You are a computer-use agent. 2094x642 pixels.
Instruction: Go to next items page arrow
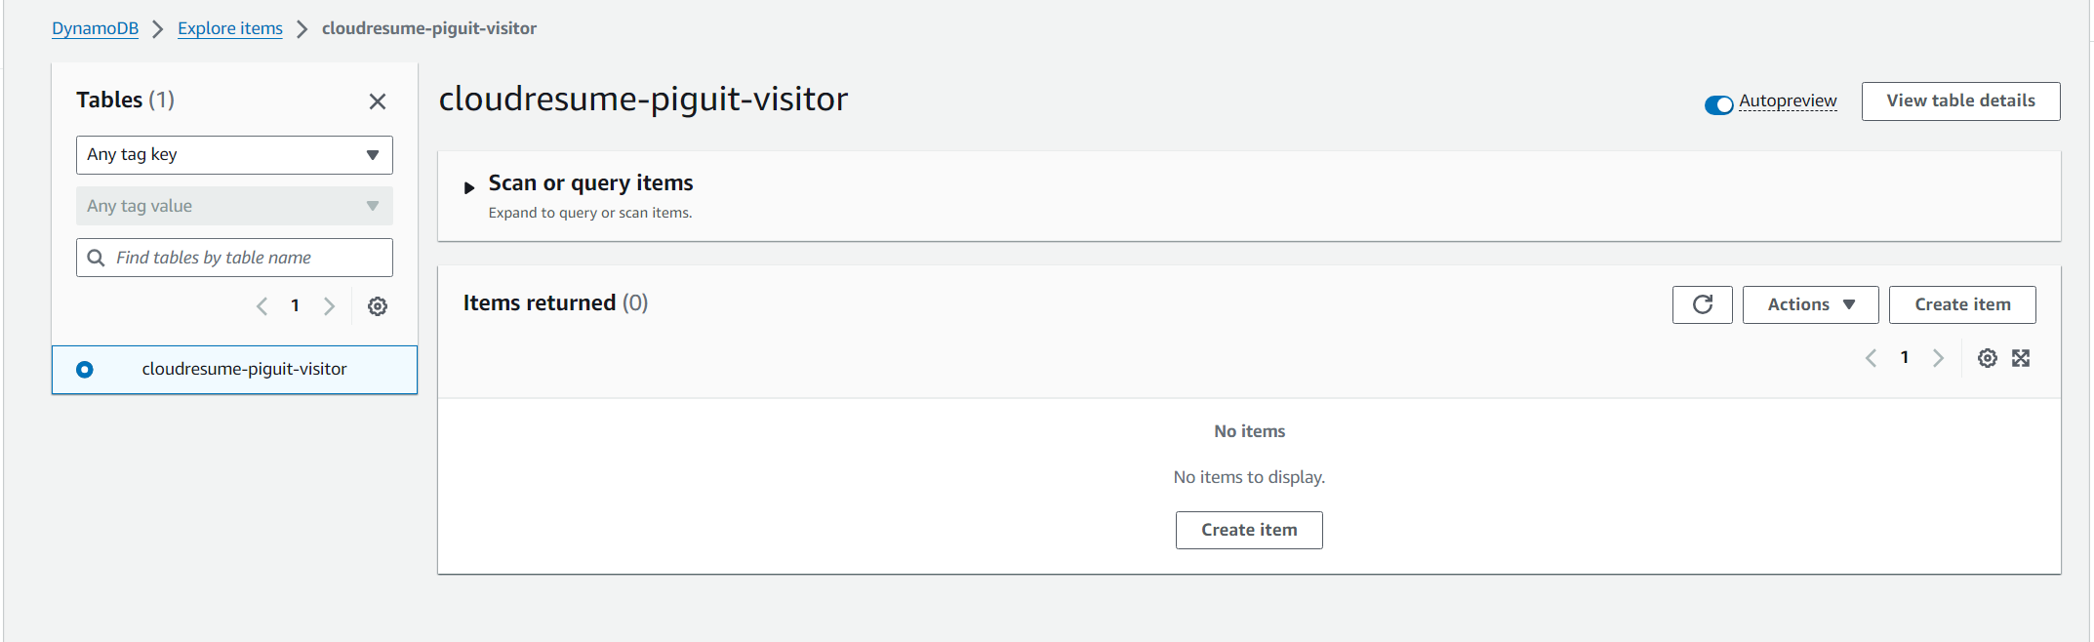click(1939, 358)
